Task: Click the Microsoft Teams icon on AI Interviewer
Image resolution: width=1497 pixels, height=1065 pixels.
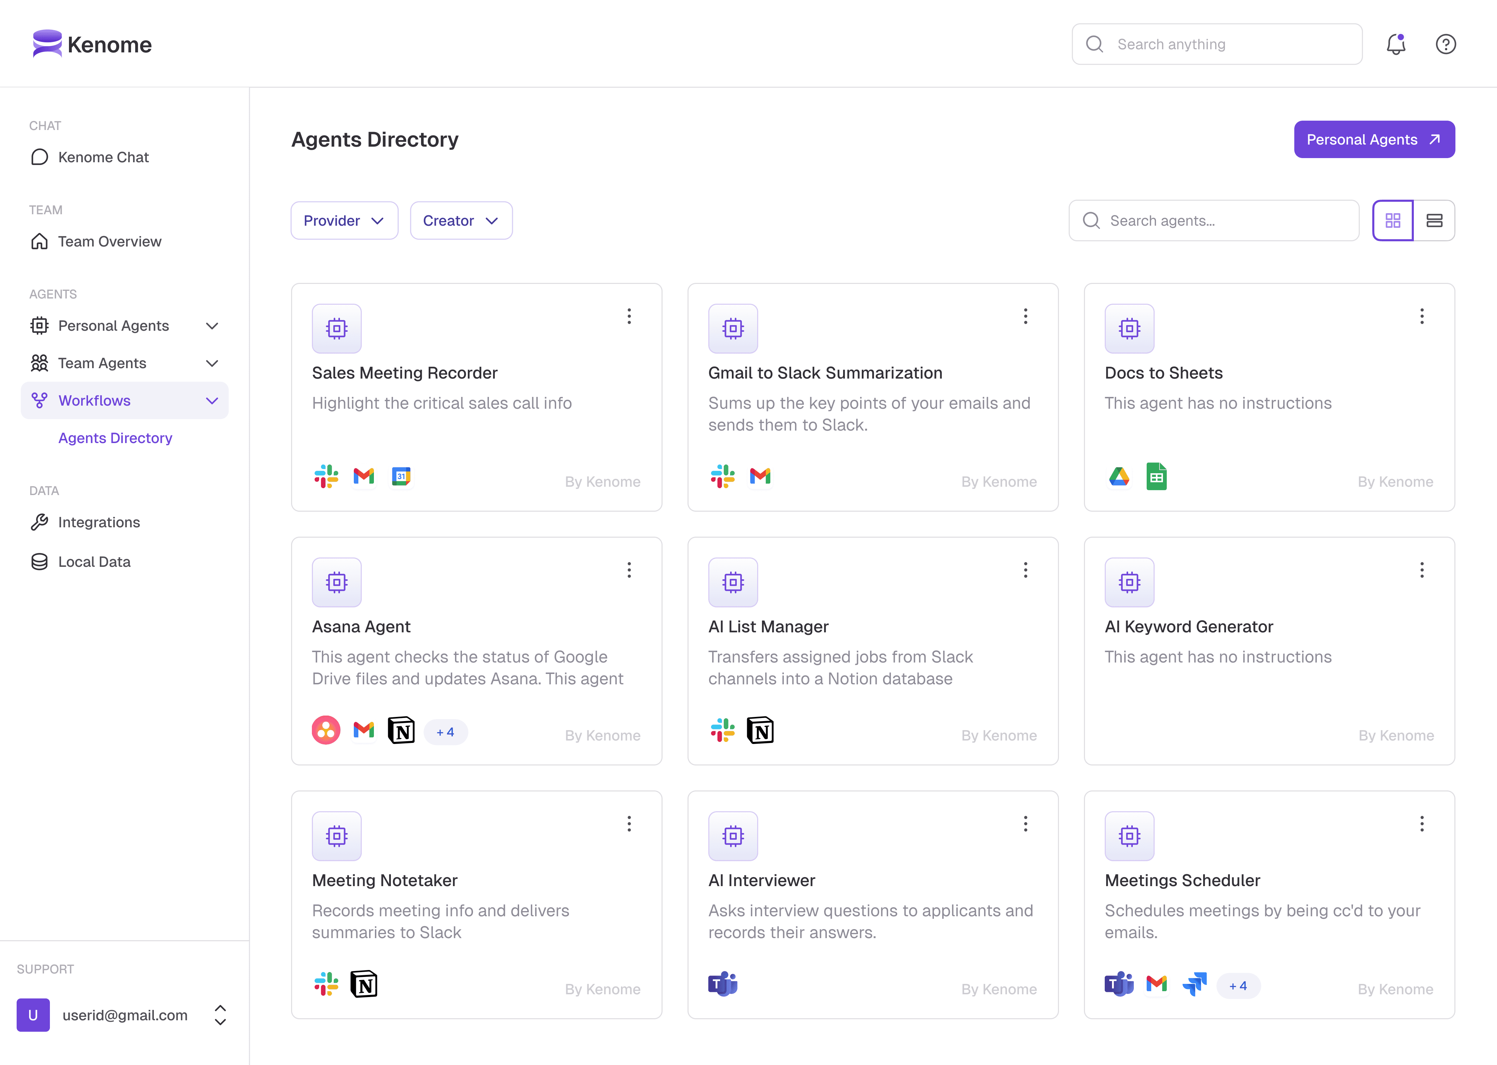Action: pos(722,984)
